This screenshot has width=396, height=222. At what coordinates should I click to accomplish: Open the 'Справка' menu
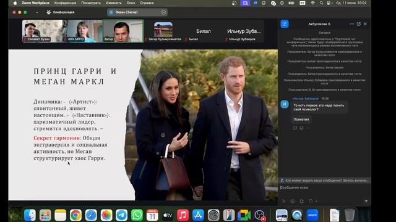pos(147,3)
